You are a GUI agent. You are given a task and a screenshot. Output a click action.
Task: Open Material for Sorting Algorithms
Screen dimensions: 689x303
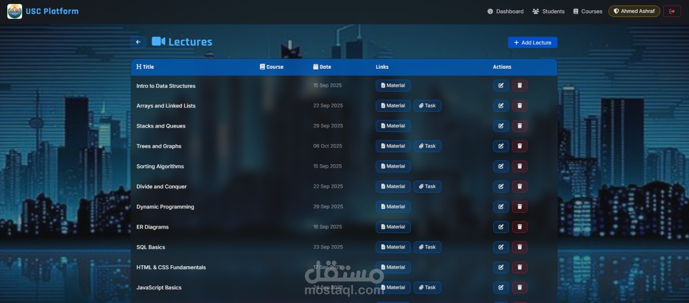(393, 166)
